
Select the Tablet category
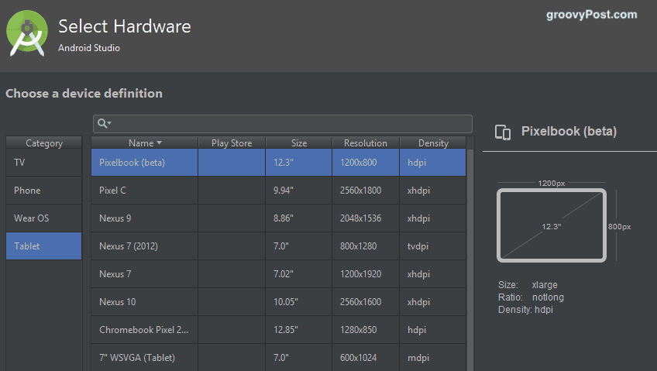(x=43, y=246)
